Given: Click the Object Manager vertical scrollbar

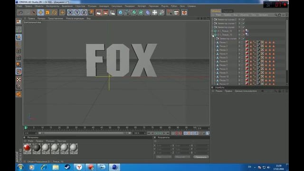Looking at the screenshot, I should 287,51.
